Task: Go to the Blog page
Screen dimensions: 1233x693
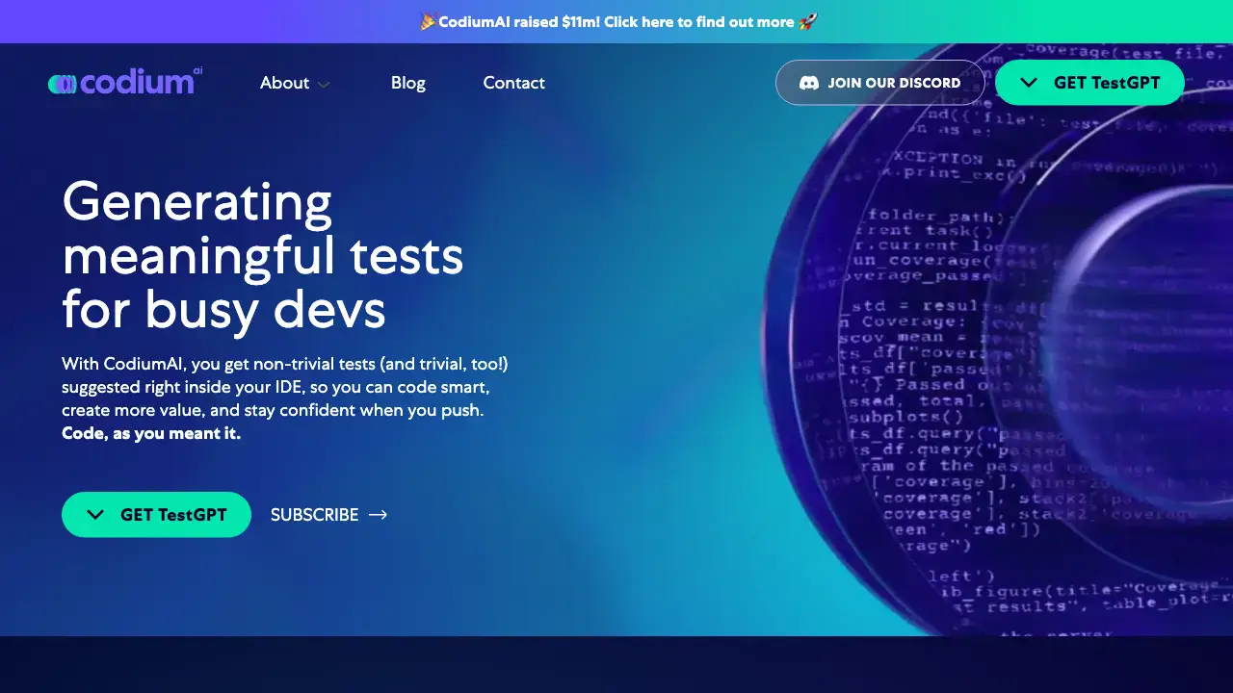Action: 407,83
